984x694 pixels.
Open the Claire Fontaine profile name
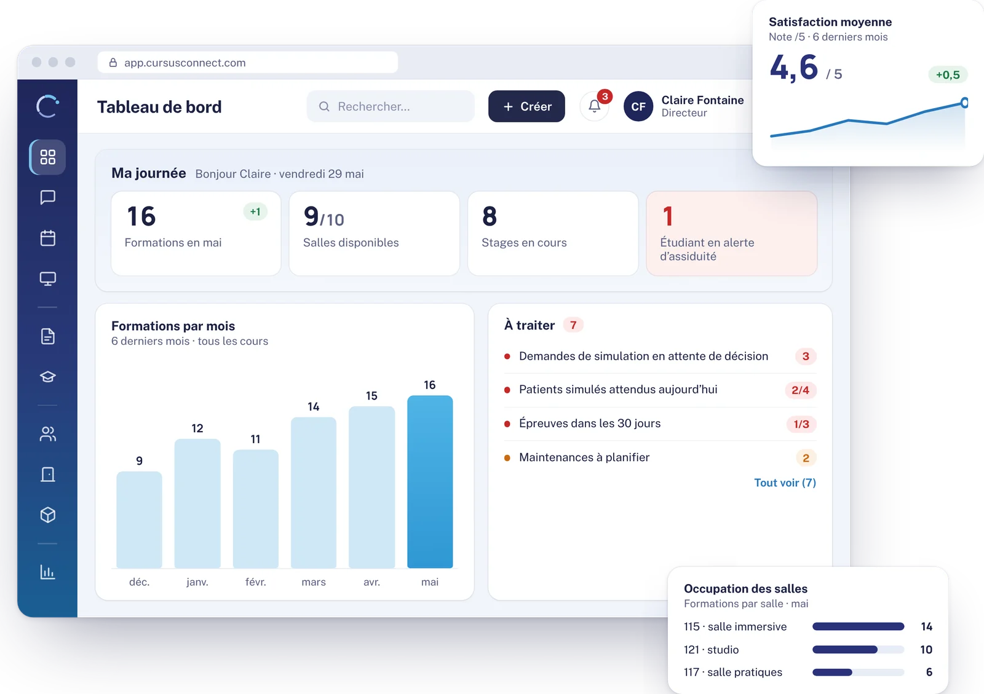pyautogui.click(x=702, y=100)
